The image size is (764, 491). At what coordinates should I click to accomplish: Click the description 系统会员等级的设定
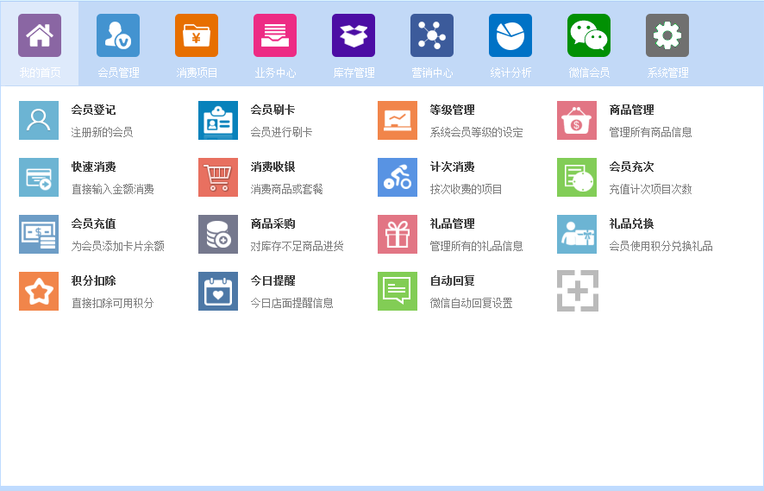(x=477, y=133)
